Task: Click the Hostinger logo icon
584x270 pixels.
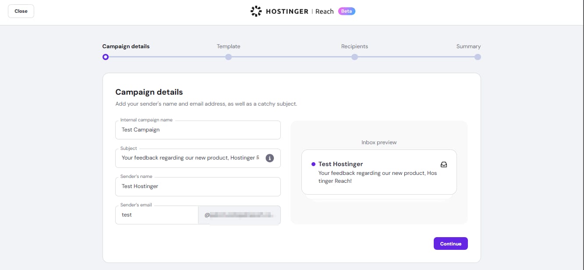Action: [x=256, y=11]
